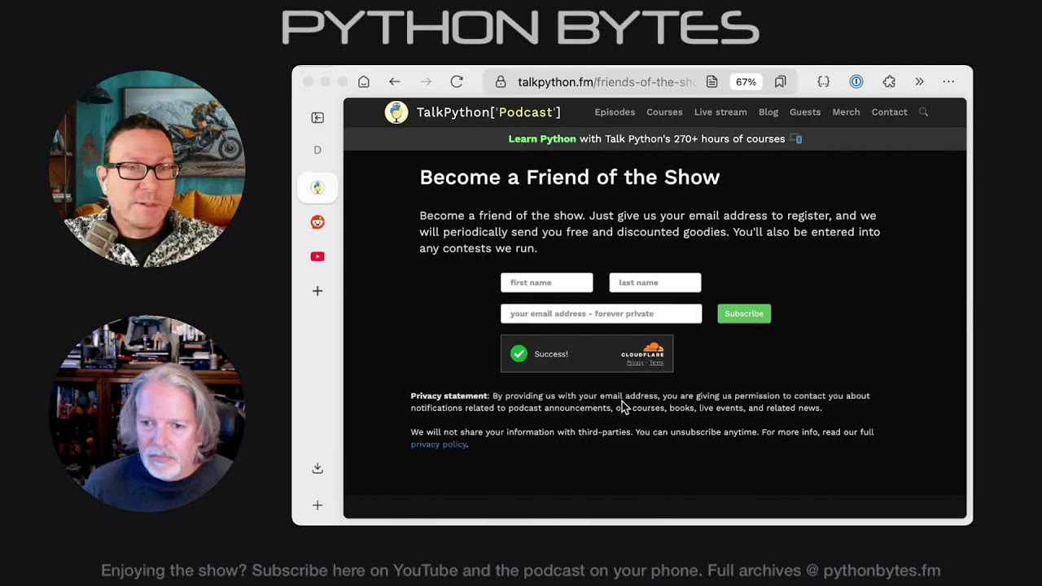This screenshot has height=586, width=1042.
Task: Open the privacy policy link
Action: 439,444
